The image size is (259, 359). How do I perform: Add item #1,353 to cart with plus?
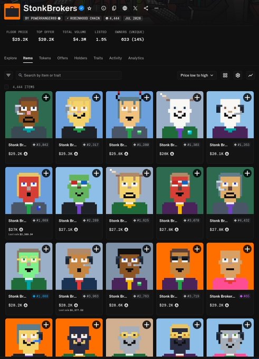247,98
